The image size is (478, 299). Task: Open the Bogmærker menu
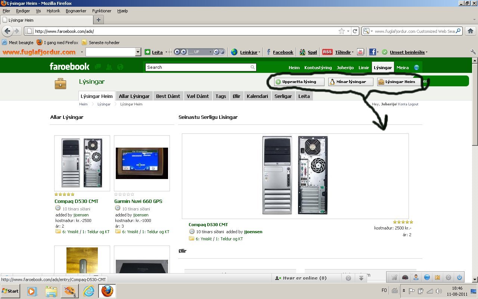point(75,11)
